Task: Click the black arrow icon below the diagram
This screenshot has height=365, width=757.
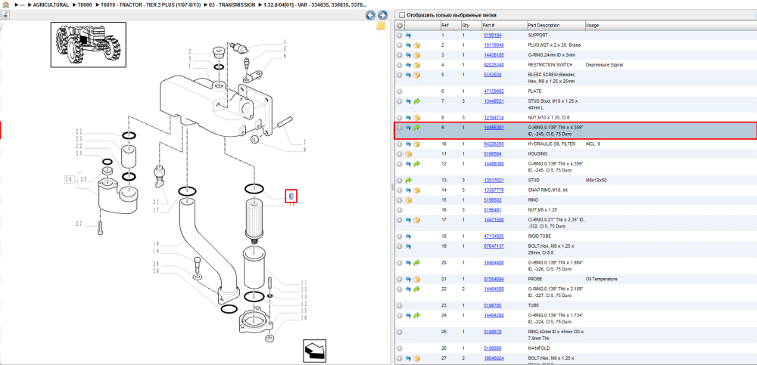Action: [x=316, y=351]
